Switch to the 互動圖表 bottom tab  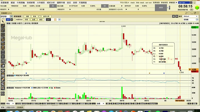[20, 107]
